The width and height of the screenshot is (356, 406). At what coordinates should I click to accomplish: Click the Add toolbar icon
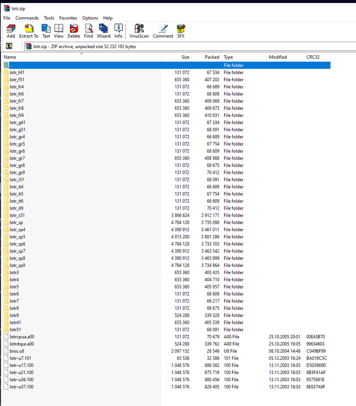pos(11,31)
